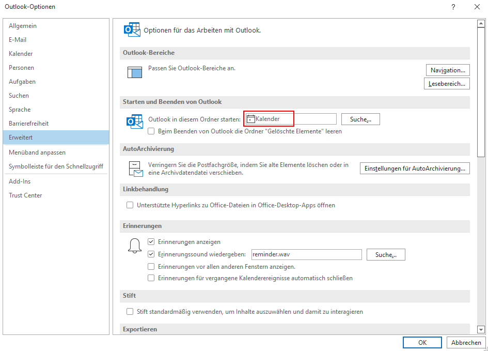The image size is (488, 351).
Task: Select the Erweitert category
Action: point(56,138)
